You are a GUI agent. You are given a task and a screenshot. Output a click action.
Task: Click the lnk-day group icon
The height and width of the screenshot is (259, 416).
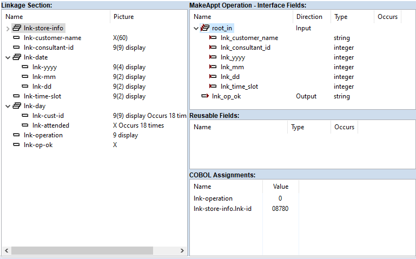click(17, 106)
